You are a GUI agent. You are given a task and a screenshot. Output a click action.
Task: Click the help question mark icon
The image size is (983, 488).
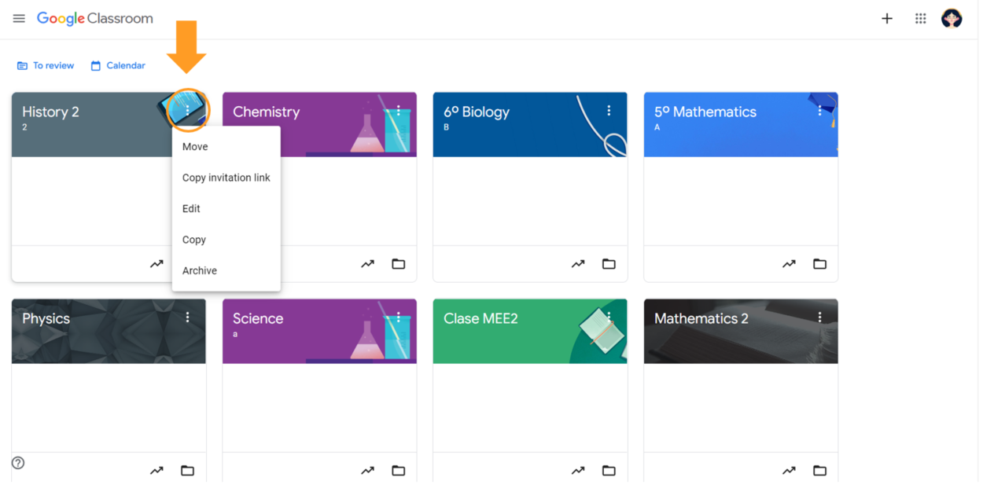[x=18, y=463]
